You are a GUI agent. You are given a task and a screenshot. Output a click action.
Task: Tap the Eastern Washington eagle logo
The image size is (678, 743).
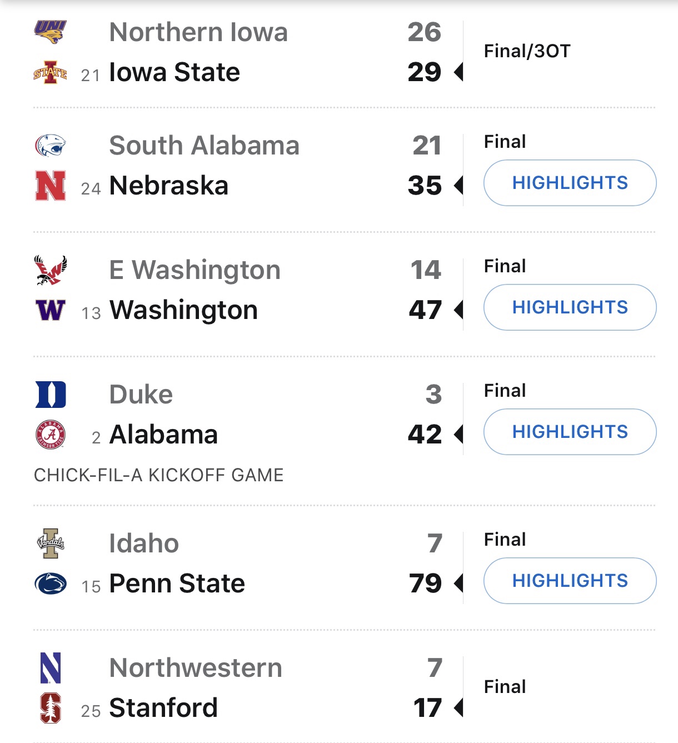coord(51,270)
